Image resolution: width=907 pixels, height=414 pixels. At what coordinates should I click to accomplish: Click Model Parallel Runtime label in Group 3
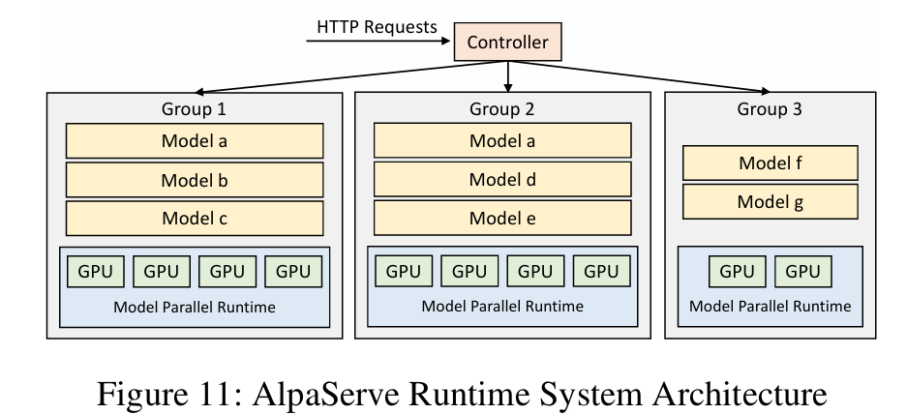tap(770, 306)
